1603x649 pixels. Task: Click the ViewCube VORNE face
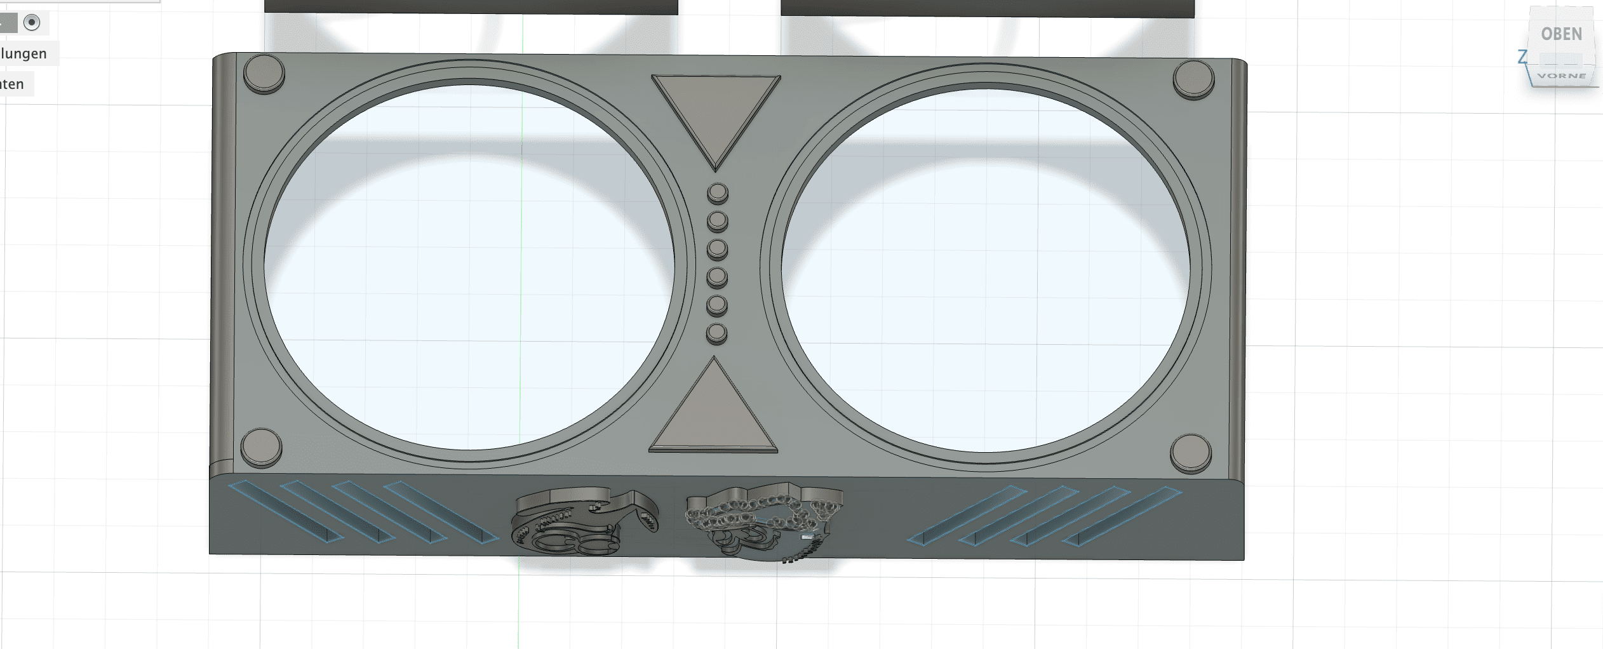click(x=1562, y=76)
